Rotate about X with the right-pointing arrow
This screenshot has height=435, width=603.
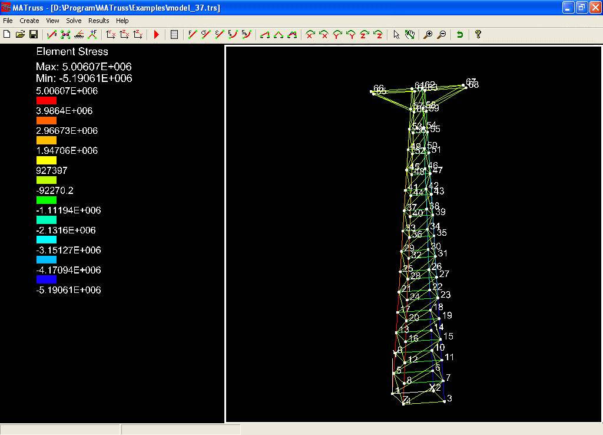click(310, 35)
